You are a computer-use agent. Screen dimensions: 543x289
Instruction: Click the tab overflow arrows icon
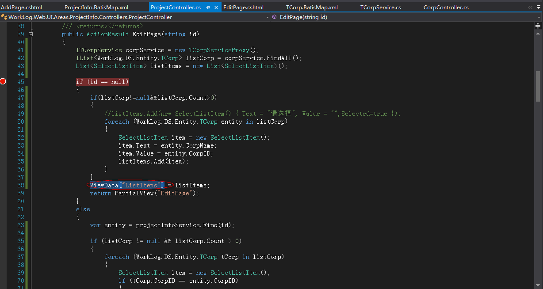click(530, 8)
